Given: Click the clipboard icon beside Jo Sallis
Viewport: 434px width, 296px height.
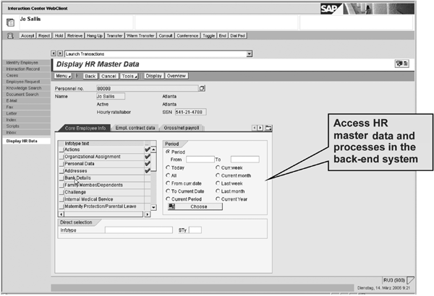Looking at the screenshot, I should tap(10, 22).
